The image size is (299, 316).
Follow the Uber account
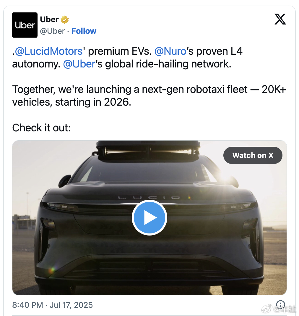(x=84, y=31)
